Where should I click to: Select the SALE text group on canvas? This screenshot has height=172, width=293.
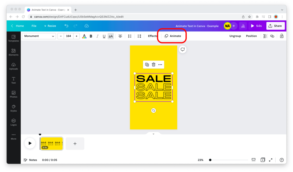[153, 87]
